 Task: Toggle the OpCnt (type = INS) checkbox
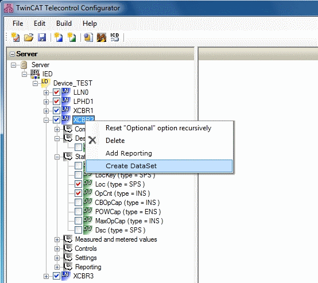78,193
